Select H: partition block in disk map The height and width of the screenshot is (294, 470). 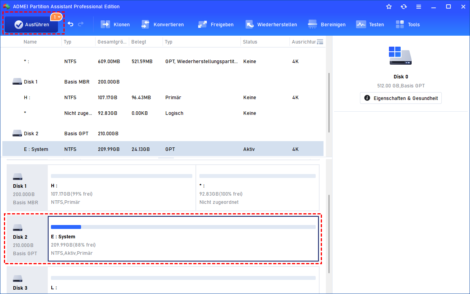[x=121, y=187]
